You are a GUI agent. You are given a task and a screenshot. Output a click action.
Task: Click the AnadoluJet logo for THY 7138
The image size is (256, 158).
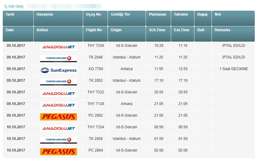coord(59,105)
